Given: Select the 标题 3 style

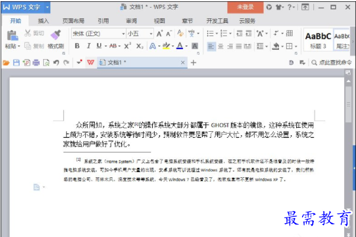Looking at the screenshot, I should click(318, 40).
